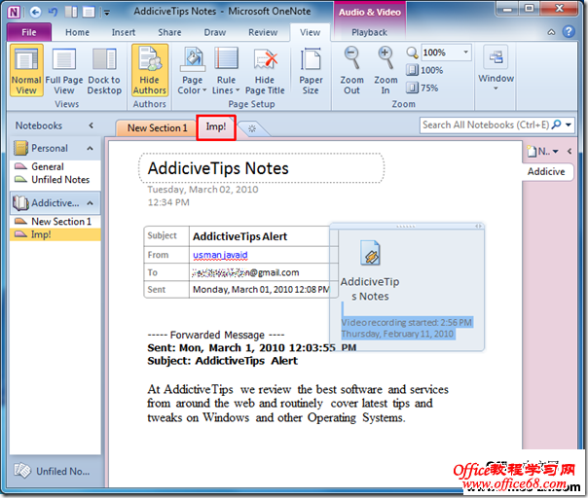
Task: Open Unfiled Notes button at pane bottom
Action: pyautogui.click(x=55, y=471)
